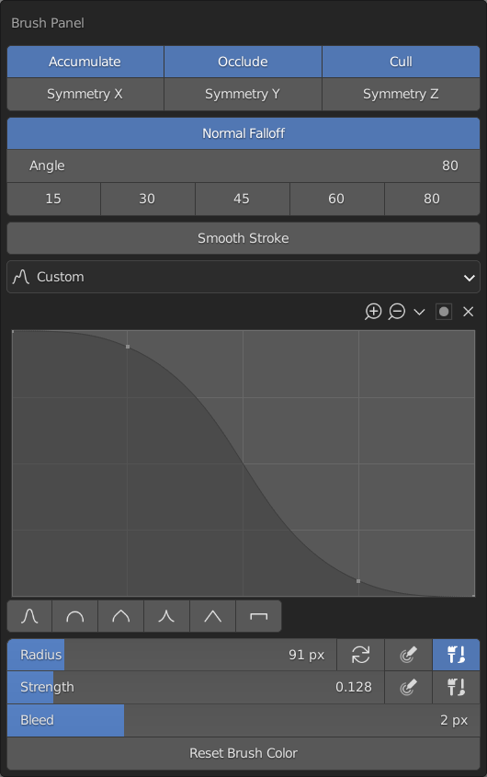Image resolution: width=487 pixels, height=777 pixels.
Task: Enable Symmetry X toggle
Action: (85, 94)
